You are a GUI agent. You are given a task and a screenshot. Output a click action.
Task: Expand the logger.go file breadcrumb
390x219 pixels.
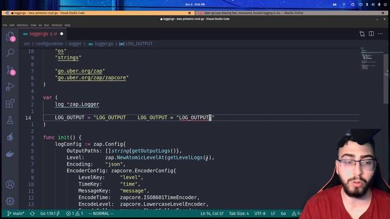click(x=101, y=44)
